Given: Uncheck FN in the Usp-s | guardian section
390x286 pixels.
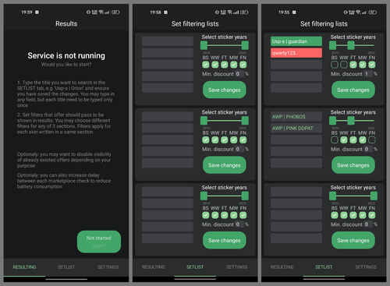Looking at the screenshot, I should tap(372, 65).
